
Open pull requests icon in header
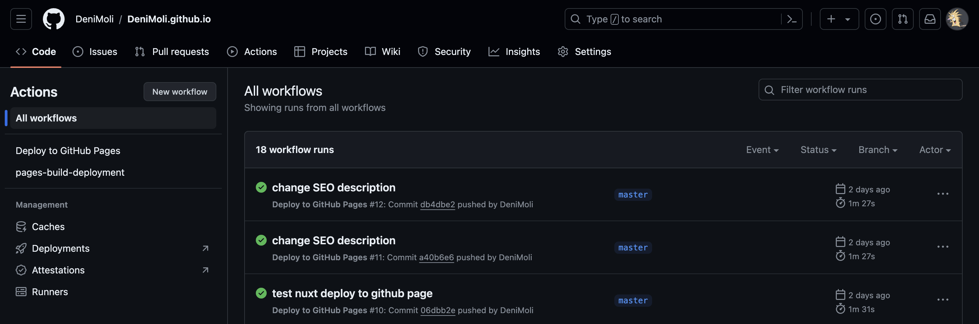(902, 19)
